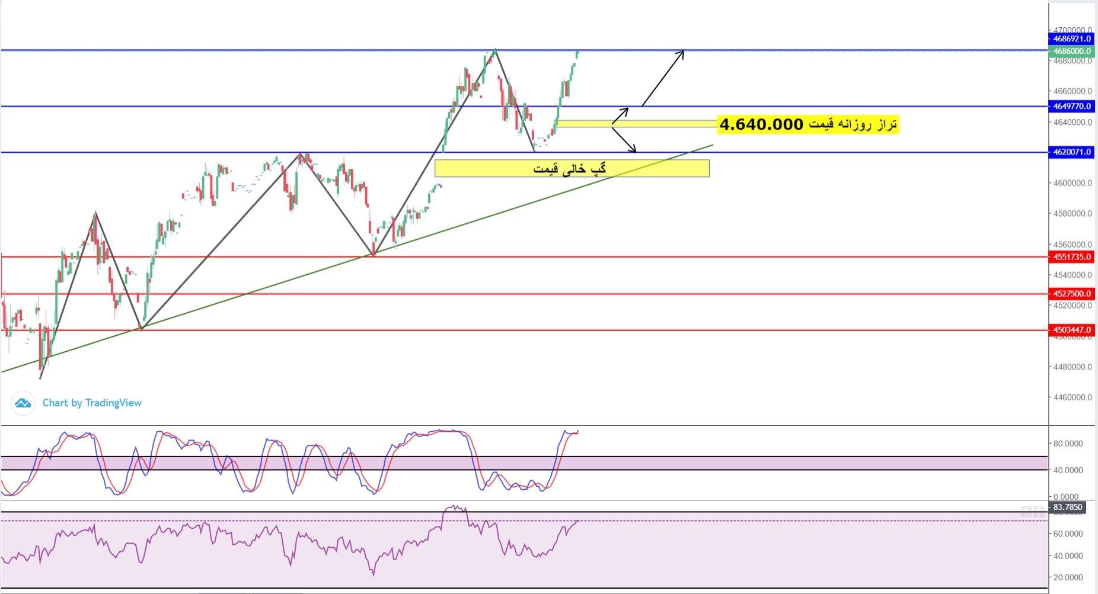Screen dimensions: 1098x594
Task: Select the yellow price gap rectangle below 4620071
Action: (x=572, y=169)
